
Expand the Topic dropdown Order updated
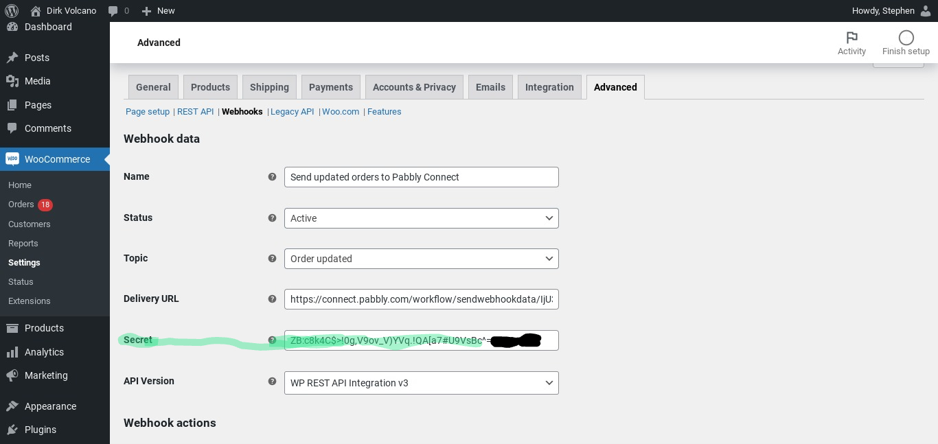click(x=422, y=259)
